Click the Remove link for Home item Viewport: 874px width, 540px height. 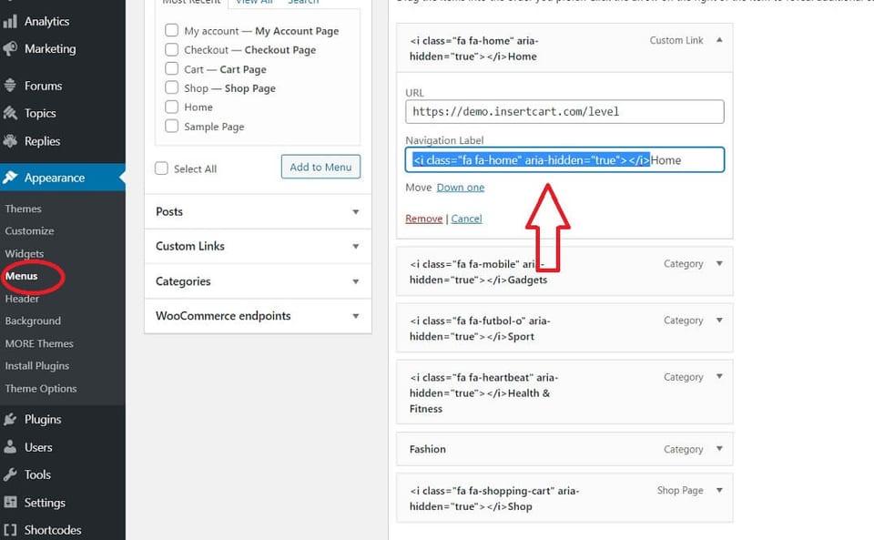coord(423,219)
